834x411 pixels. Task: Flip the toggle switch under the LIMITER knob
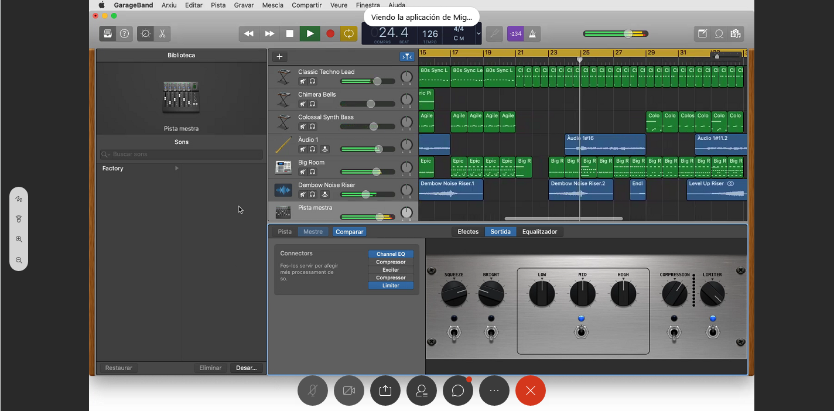713,333
